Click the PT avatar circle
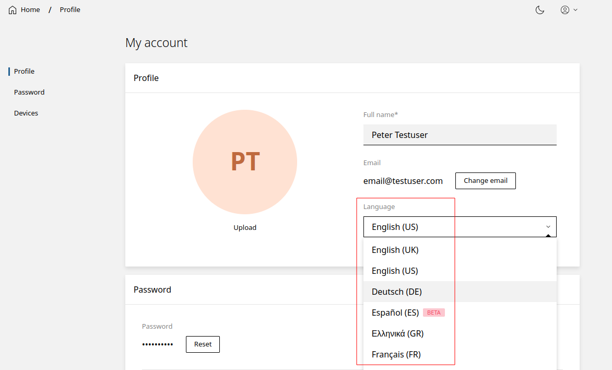Screen dimensions: 612x370 pyautogui.click(x=245, y=162)
